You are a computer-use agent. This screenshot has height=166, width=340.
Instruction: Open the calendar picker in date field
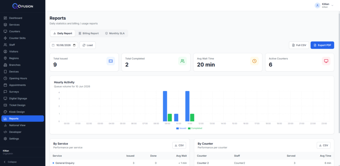pyautogui.click(x=74, y=45)
